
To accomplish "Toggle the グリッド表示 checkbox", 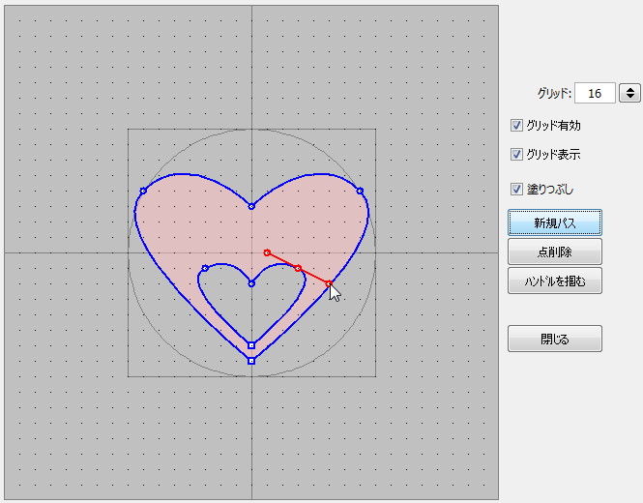I will coord(516,154).
